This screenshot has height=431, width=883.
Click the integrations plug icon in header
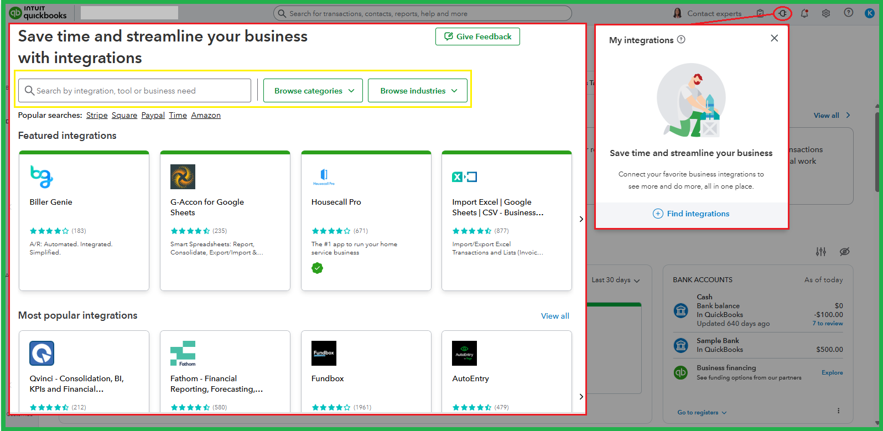782,13
